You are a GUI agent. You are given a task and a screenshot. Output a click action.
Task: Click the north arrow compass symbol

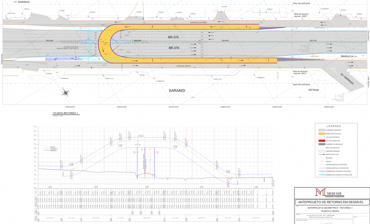click(66, 93)
